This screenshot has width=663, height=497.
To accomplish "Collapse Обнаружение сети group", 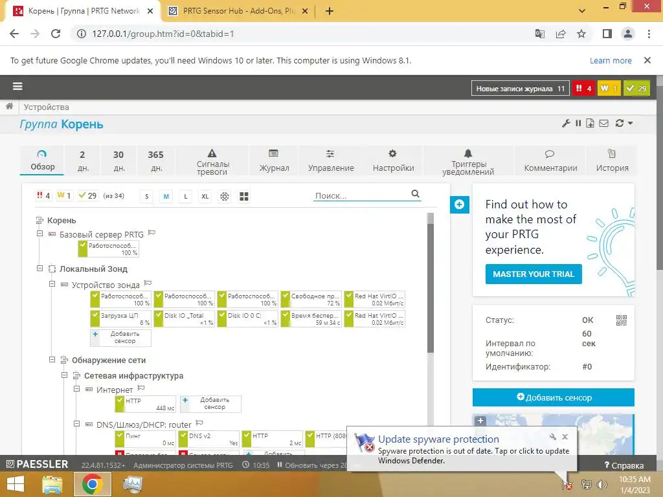I will [x=52, y=360].
